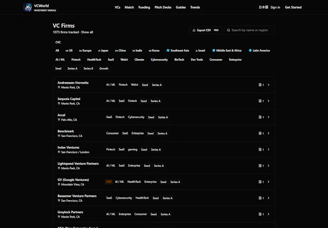Open the Funding nav item

coord(144,7)
